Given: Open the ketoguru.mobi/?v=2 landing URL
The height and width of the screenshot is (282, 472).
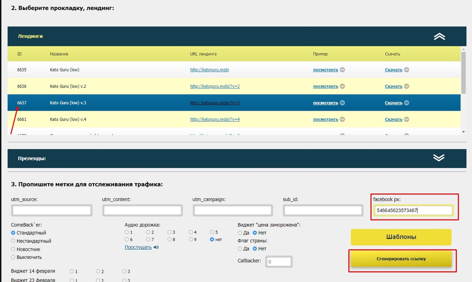Looking at the screenshot, I should coord(215,86).
